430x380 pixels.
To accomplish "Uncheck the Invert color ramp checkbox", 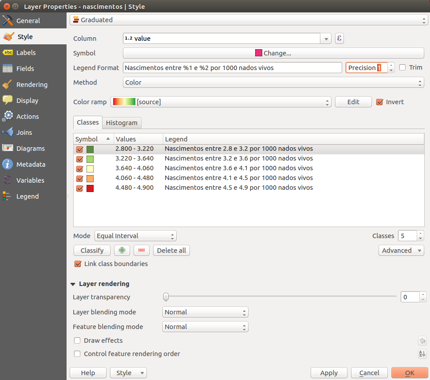I will point(379,102).
